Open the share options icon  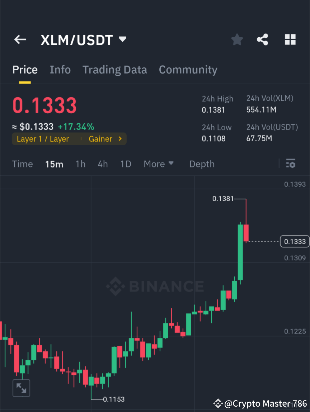coord(263,39)
